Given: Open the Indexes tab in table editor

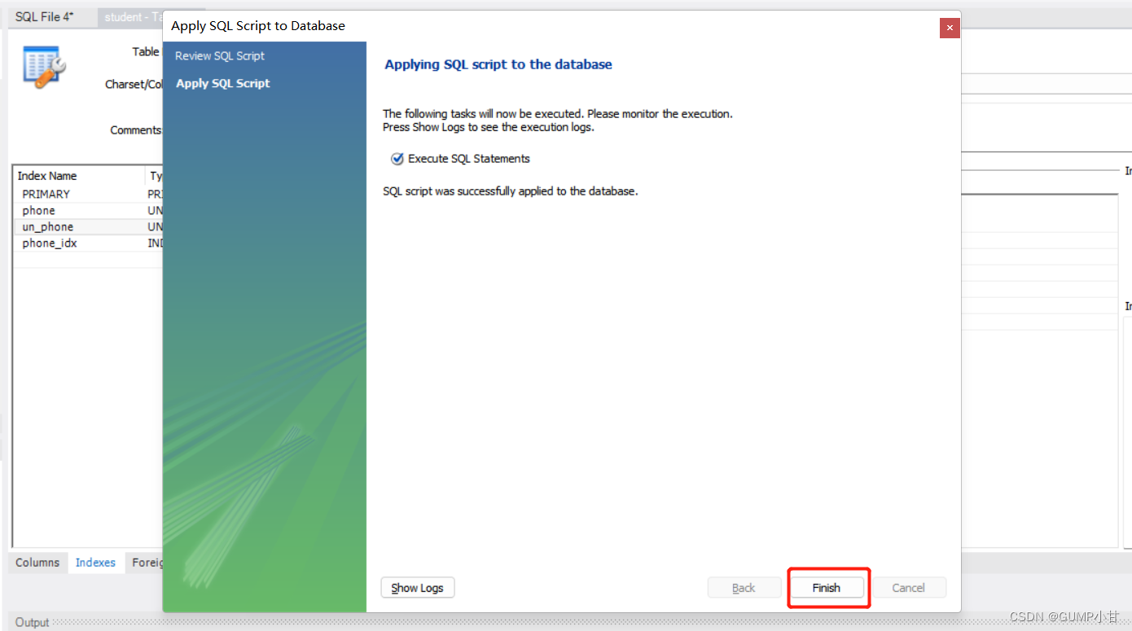Looking at the screenshot, I should [x=95, y=563].
